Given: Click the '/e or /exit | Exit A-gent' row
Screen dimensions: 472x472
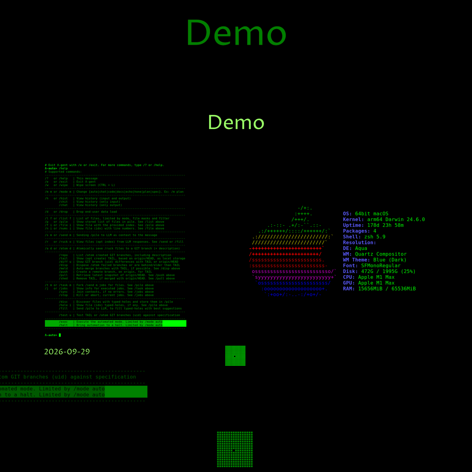Looking at the screenshot, I should (70, 182).
